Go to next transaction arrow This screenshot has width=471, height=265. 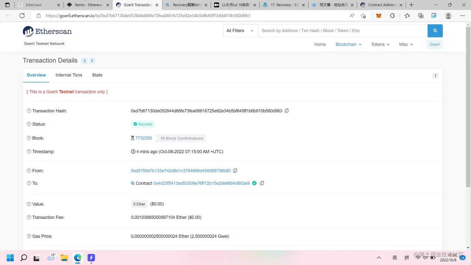coord(92,61)
